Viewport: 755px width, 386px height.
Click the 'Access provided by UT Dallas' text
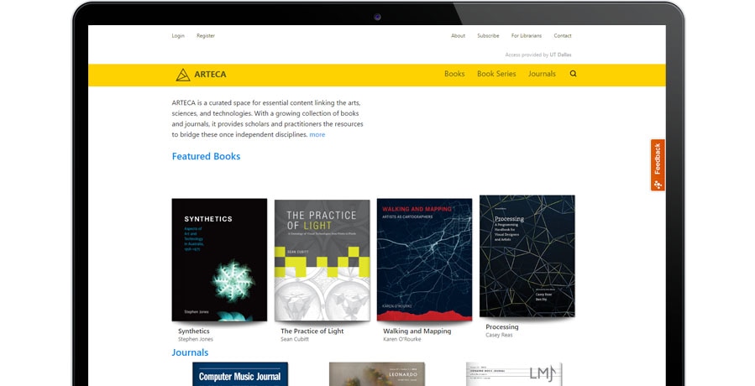pyautogui.click(x=538, y=55)
